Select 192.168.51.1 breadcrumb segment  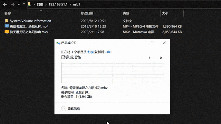[x=58, y=4]
